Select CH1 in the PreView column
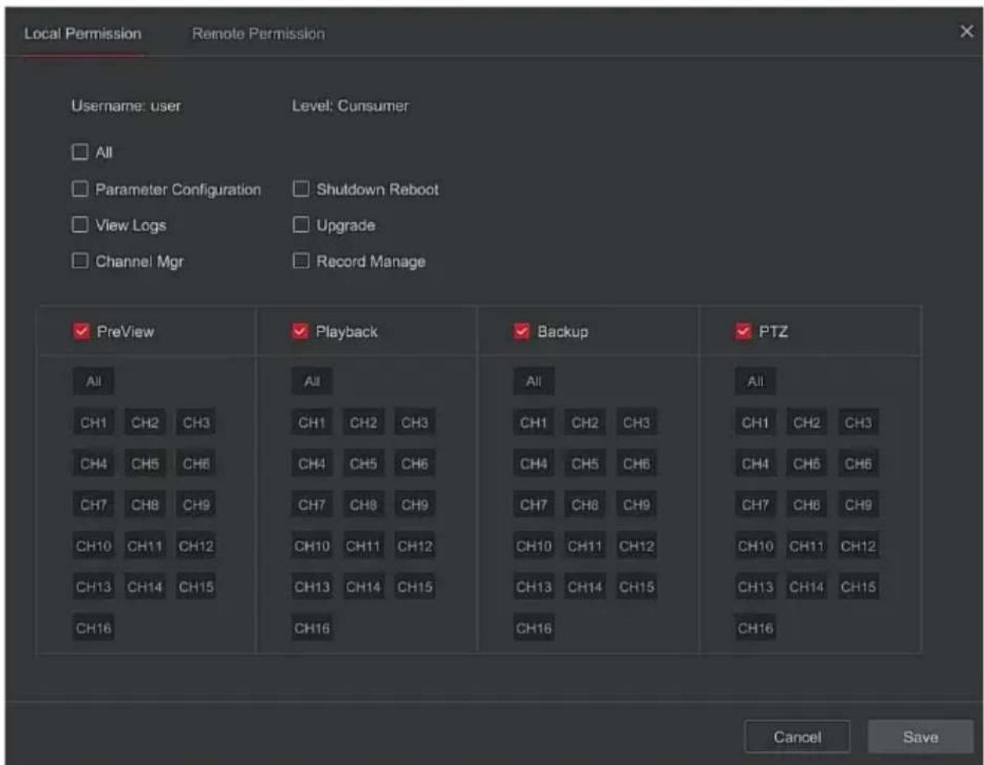Screen dimensions: 984x765 click(x=93, y=423)
